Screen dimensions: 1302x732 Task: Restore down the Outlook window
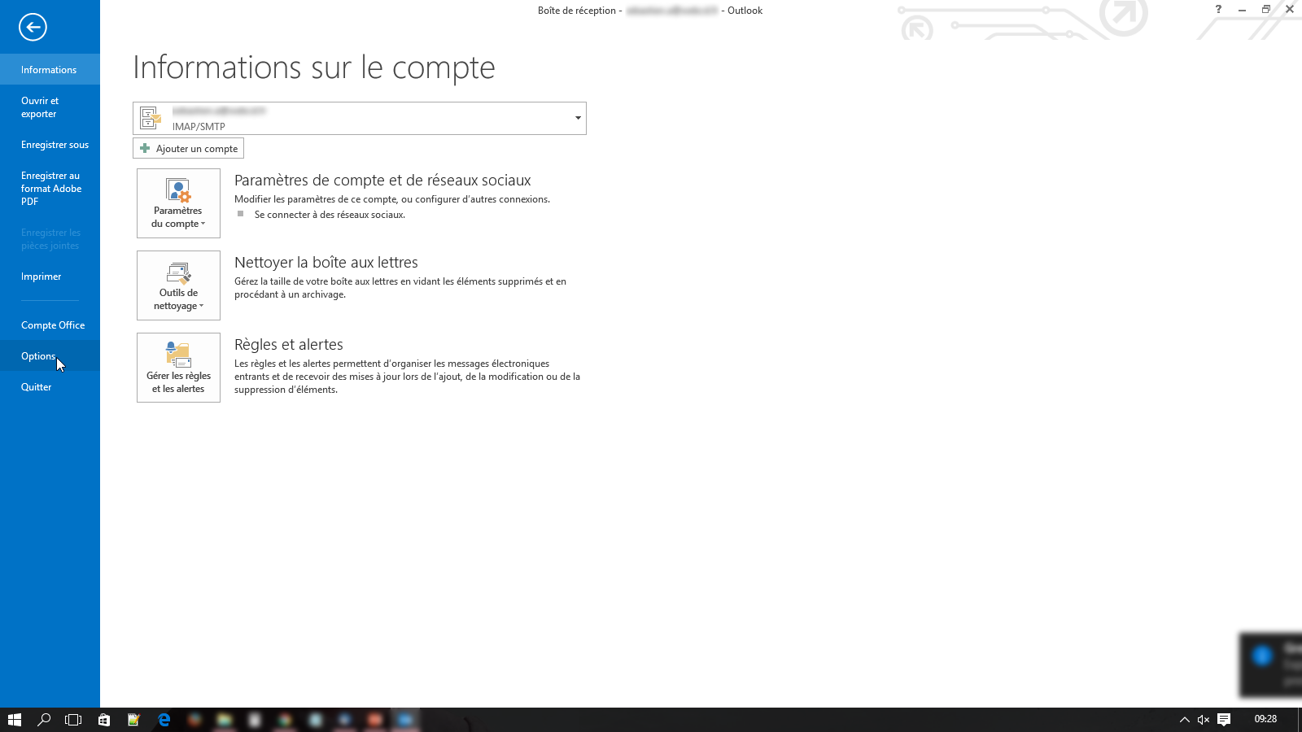(x=1265, y=10)
